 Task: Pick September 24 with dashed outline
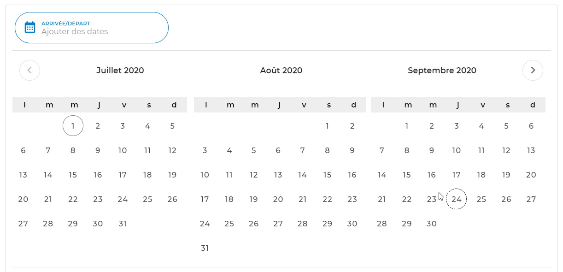pos(457,199)
